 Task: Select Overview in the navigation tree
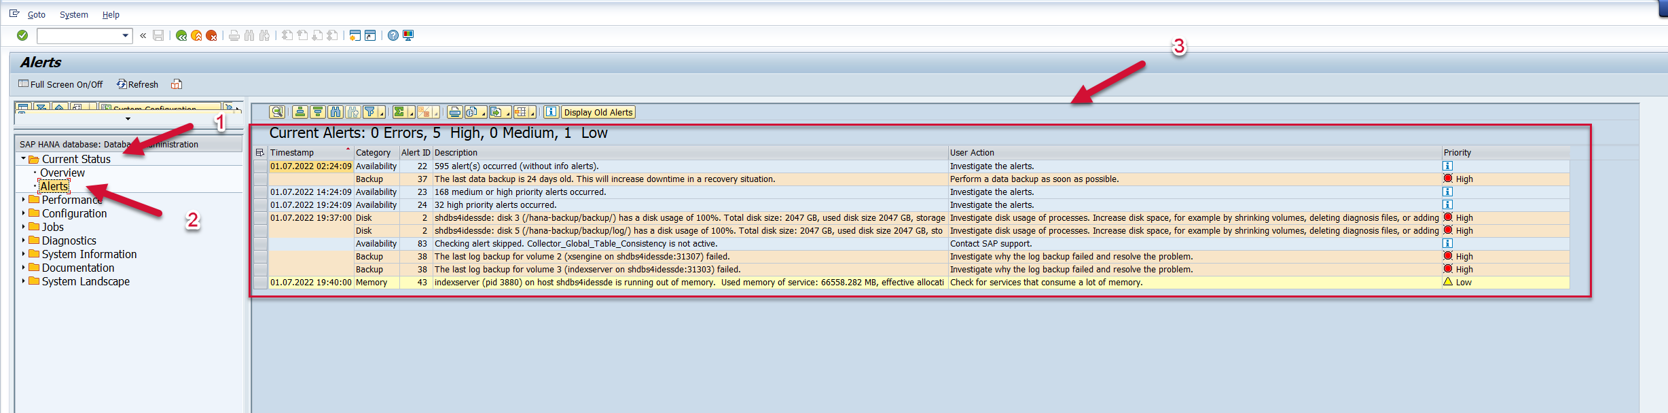62,173
